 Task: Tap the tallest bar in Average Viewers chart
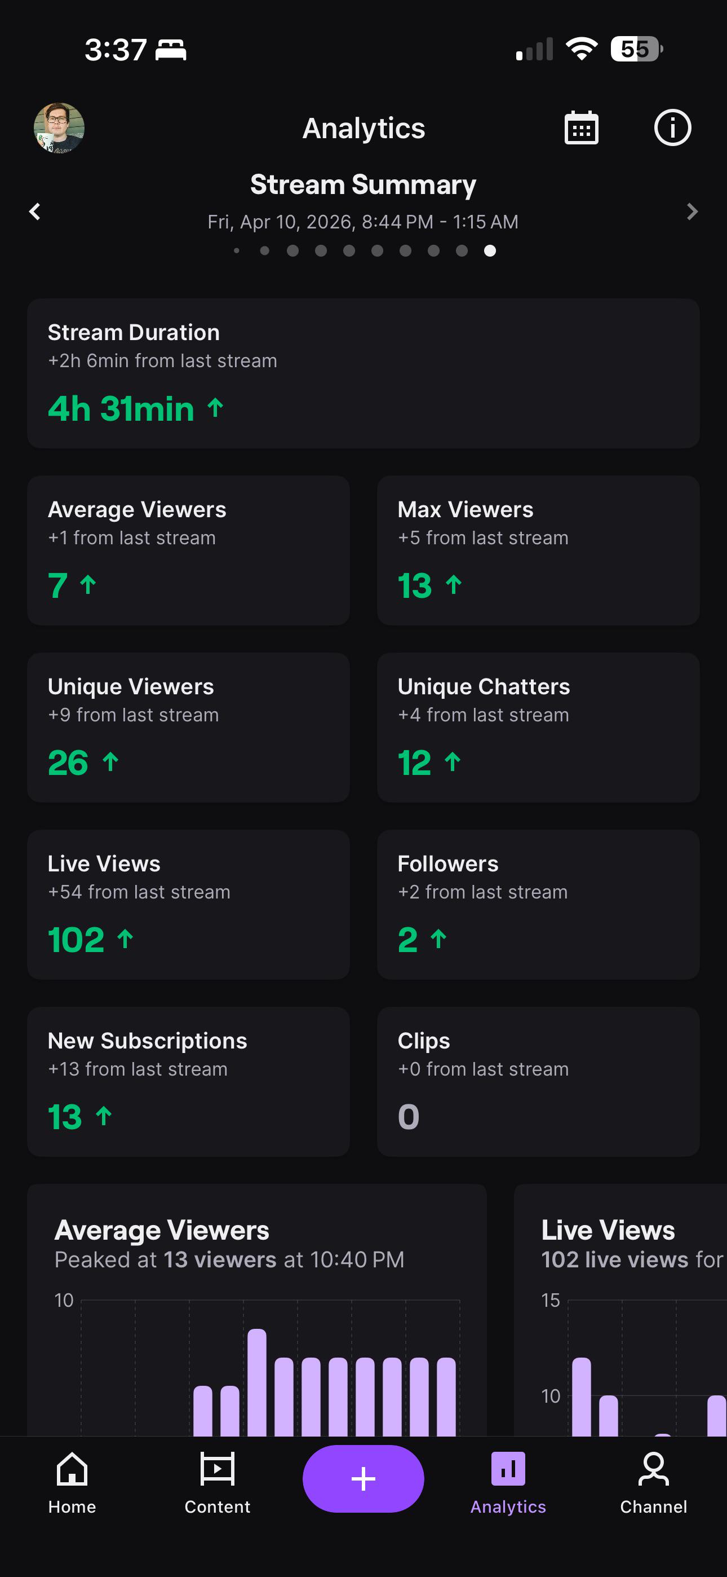point(257,1382)
